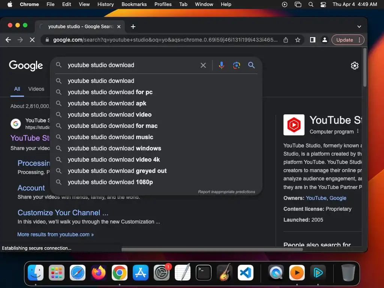Clear the search box with X icon
Image resolution: width=384 pixels, height=288 pixels.
tap(203, 65)
